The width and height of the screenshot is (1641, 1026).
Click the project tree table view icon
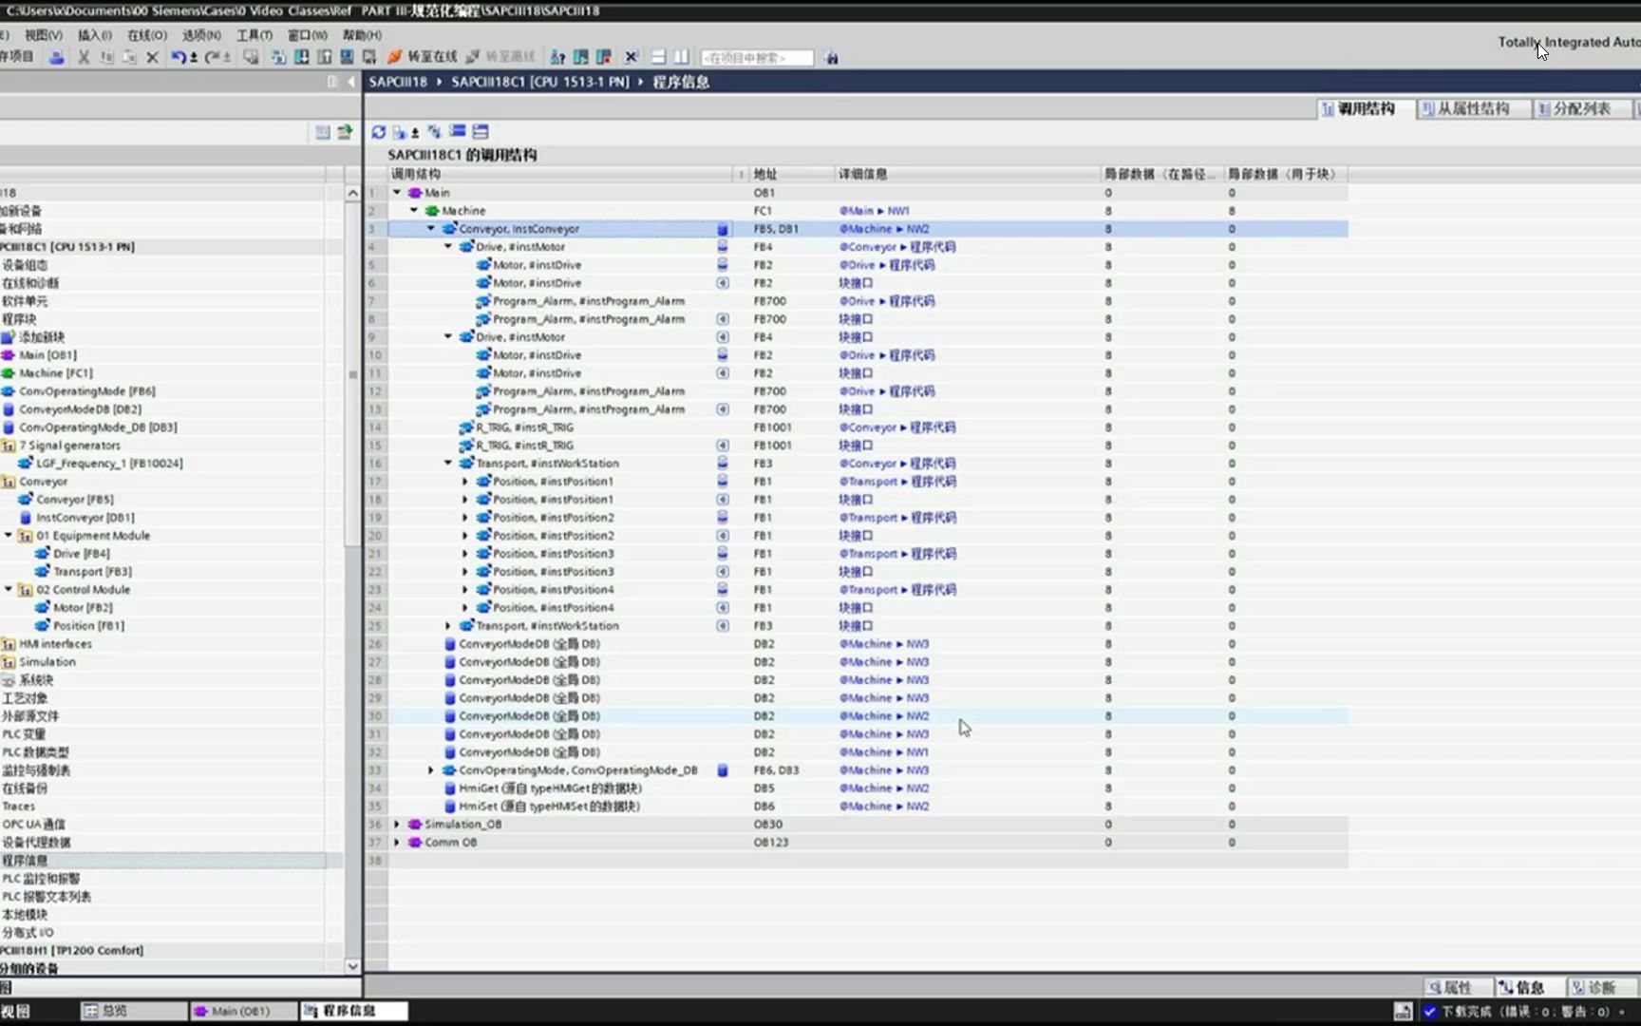click(323, 132)
